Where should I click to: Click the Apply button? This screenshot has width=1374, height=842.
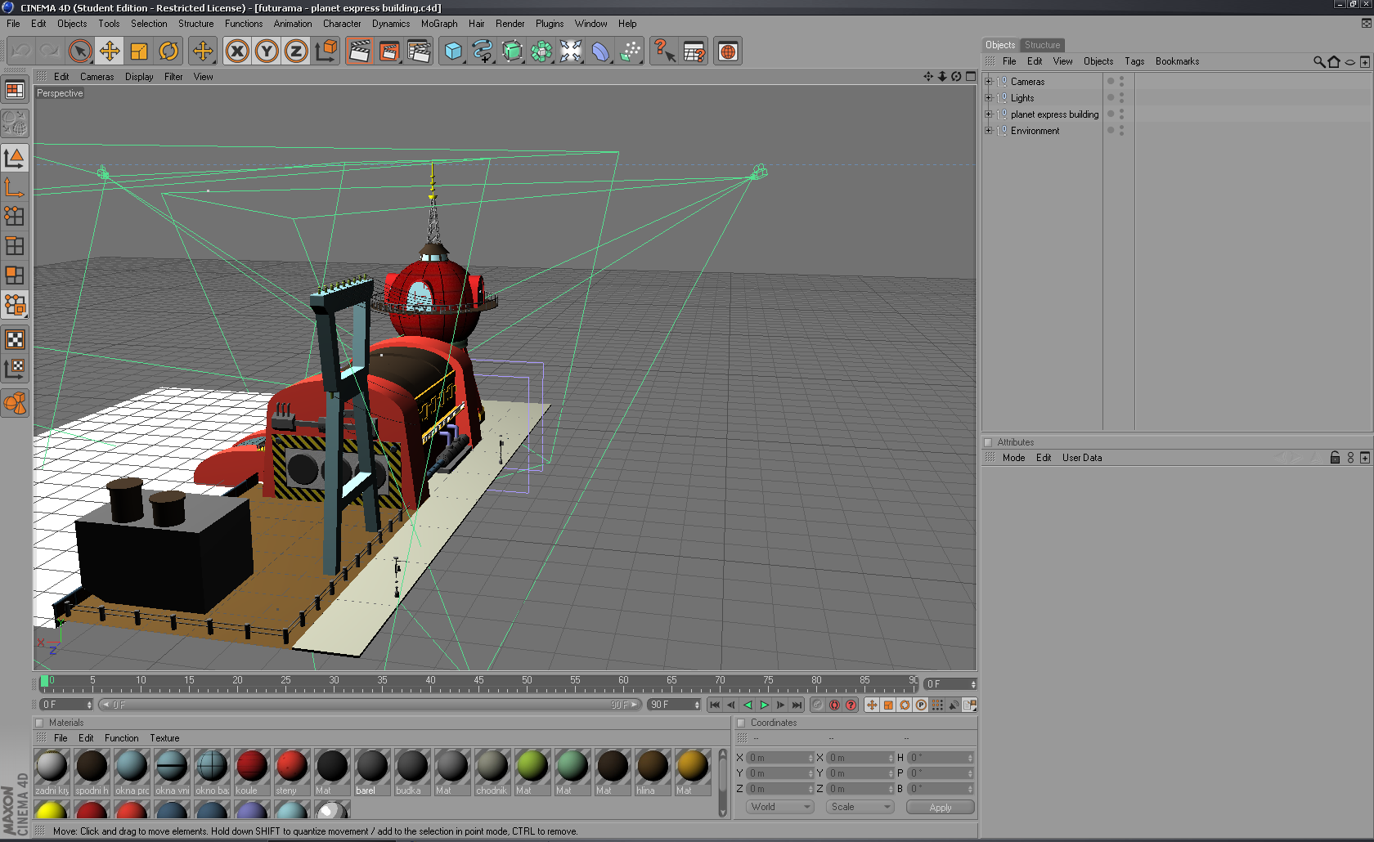[x=940, y=807]
